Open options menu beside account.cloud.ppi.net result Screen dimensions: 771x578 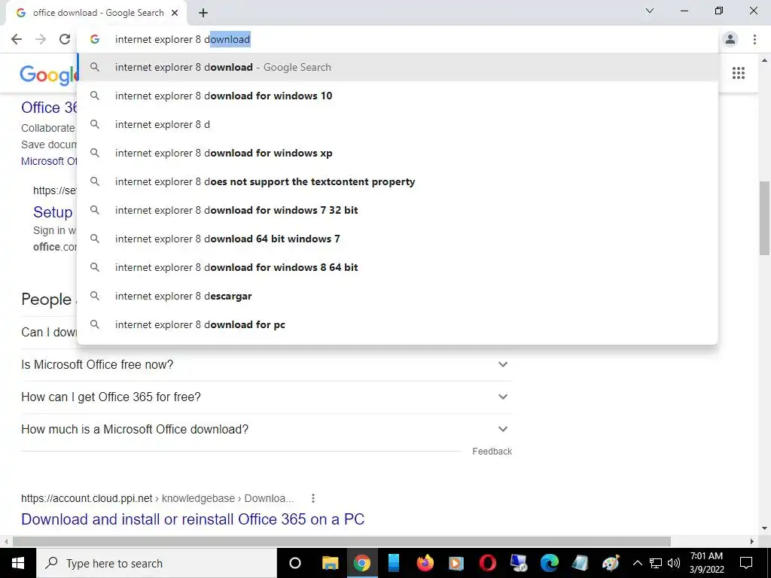pyautogui.click(x=312, y=498)
